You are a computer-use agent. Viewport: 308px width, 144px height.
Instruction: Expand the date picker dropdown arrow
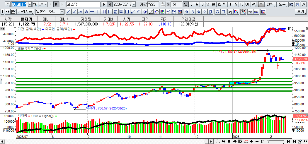tap(134, 4)
